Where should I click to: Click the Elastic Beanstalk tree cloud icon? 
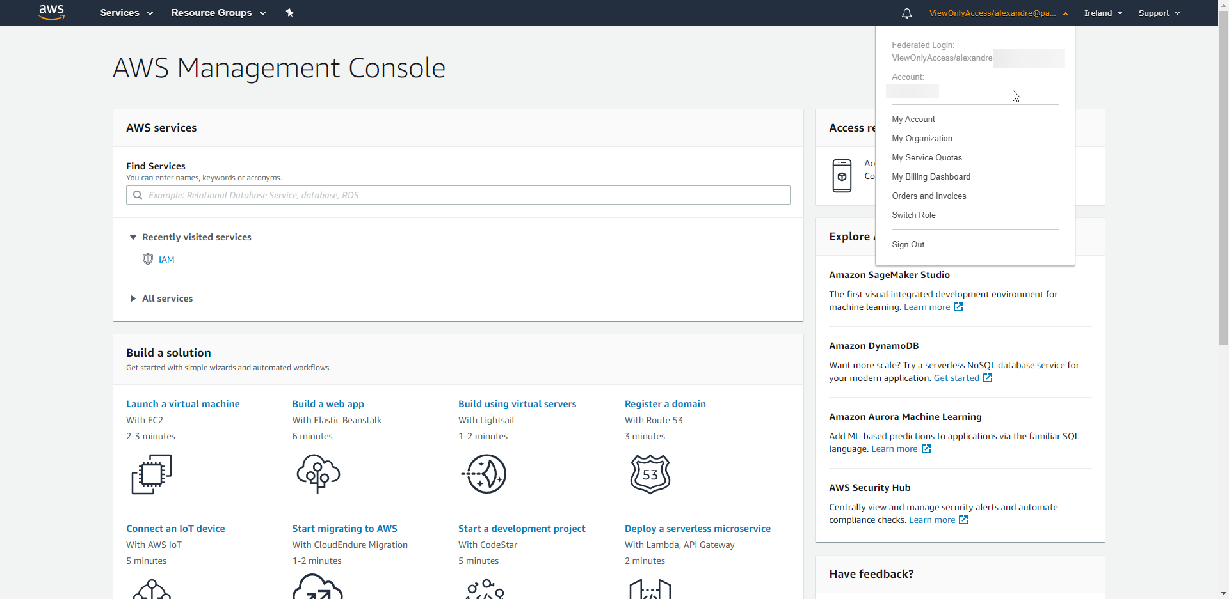pyautogui.click(x=318, y=474)
